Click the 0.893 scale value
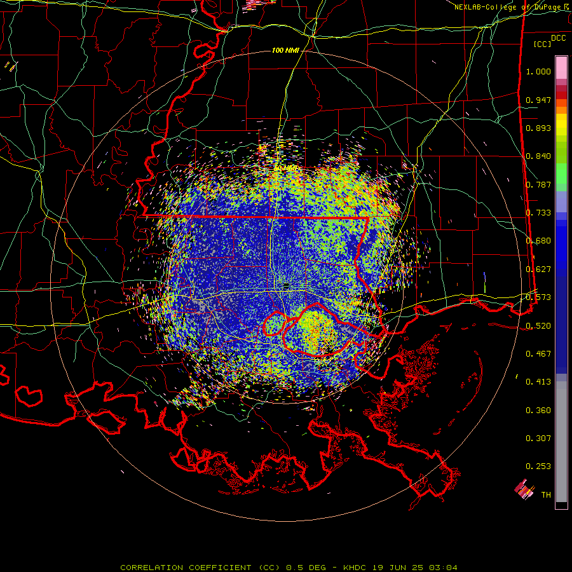This screenshot has width=572, height=572. (538, 128)
